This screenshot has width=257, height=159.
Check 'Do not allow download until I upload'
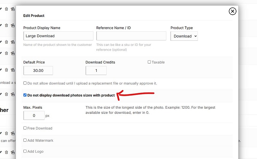(x=25, y=83)
